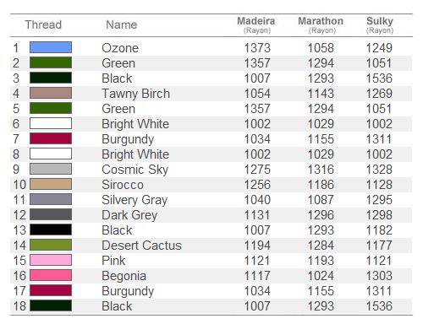Click the Thread column header
Image resolution: width=423 pixels, height=324 pixels.
click(x=43, y=24)
